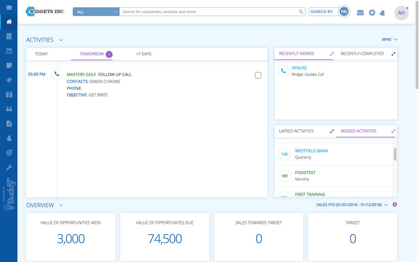Open the Venuiq link
This screenshot has height=262, width=419.
click(299, 68)
